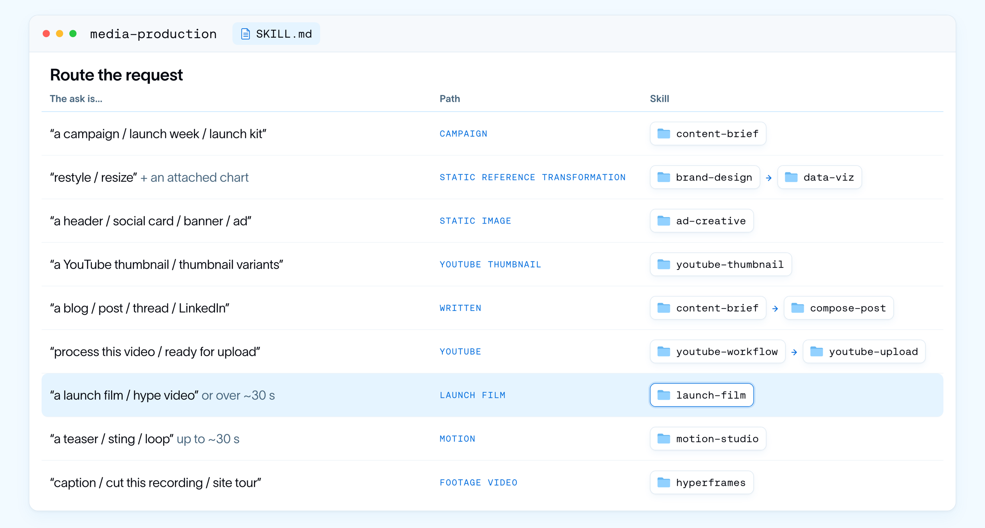Image resolution: width=985 pixels, height=528 pixels.
Task: Click the "Path" column header
Action: tap(450, 98)
